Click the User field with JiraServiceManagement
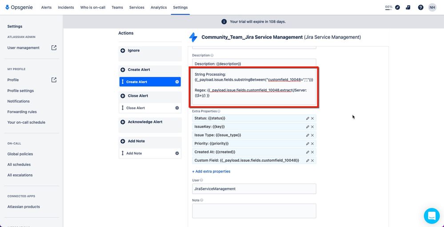The width and height of the screenshot is (444, 227). pyautogui.click(x=254, y=189)
